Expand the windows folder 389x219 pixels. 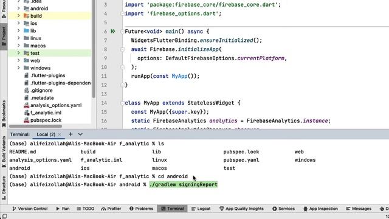(19, 68)
